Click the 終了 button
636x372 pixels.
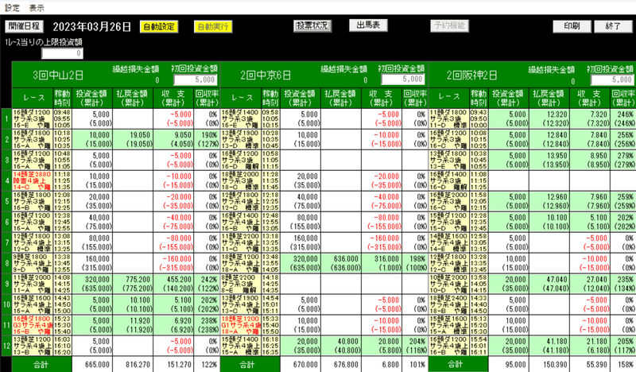tap(613, 26)
